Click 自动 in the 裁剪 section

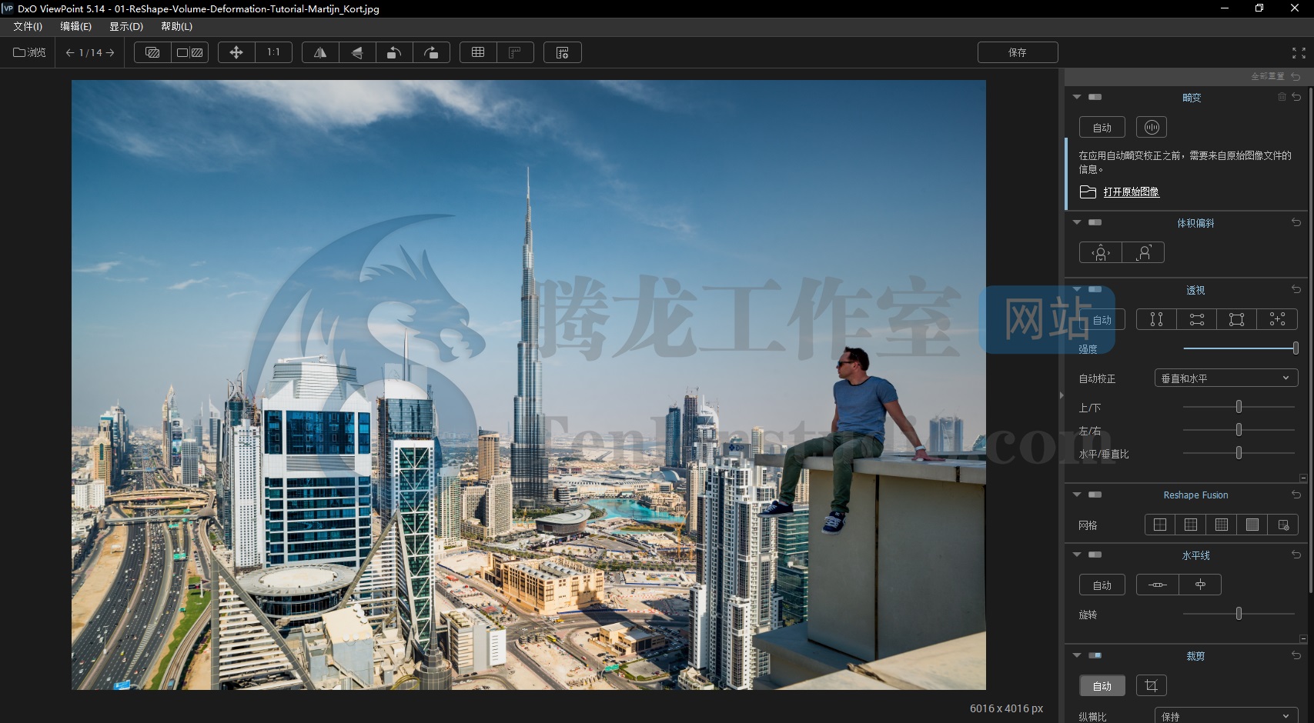1102,685
